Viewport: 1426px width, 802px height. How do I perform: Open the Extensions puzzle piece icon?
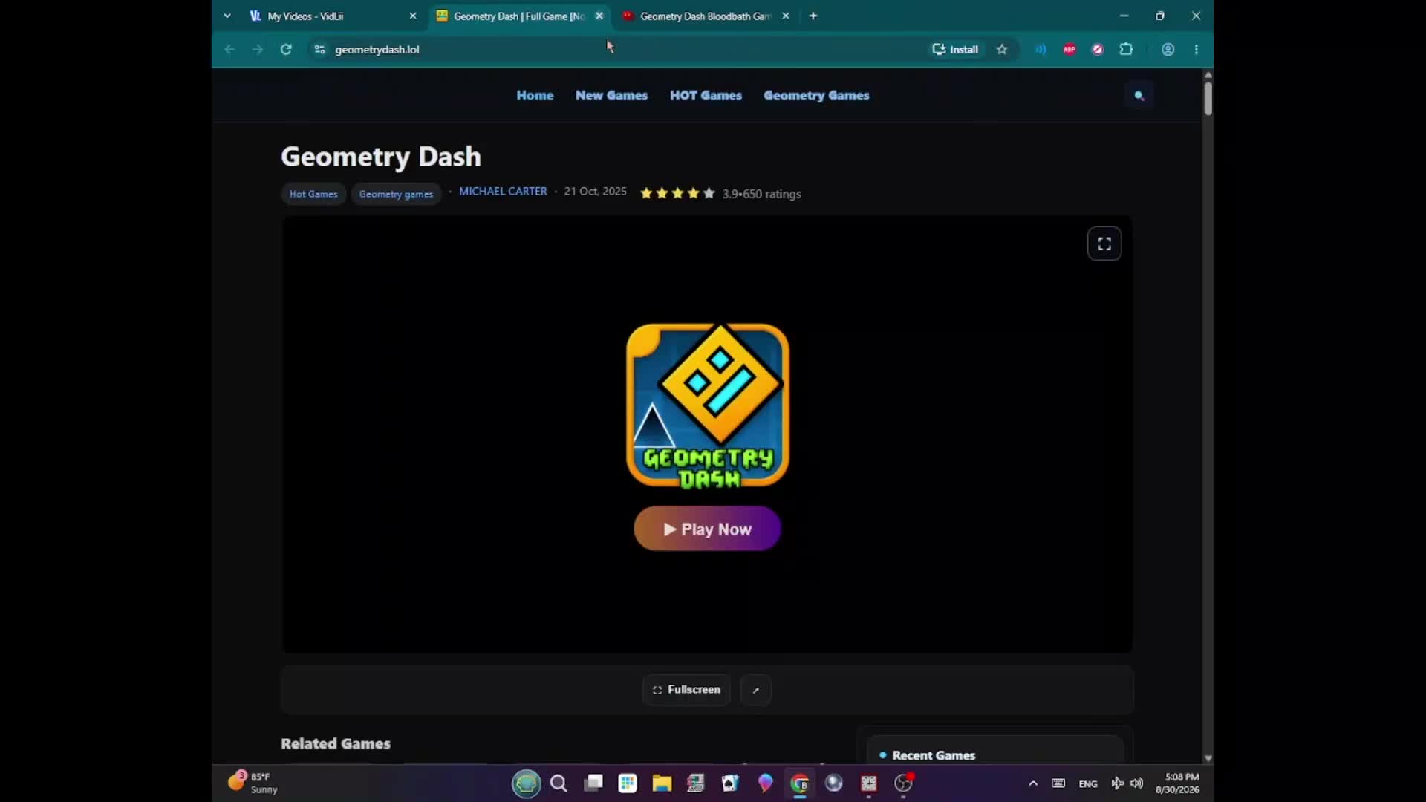(x=1126, y=49)
